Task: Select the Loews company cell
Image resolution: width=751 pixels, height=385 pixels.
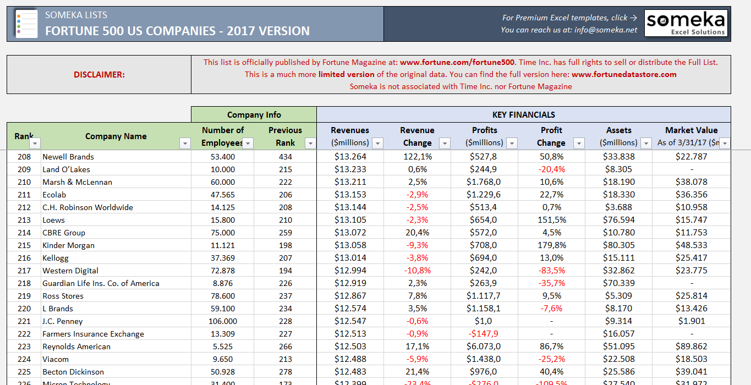Action: (x=116, y=220)
